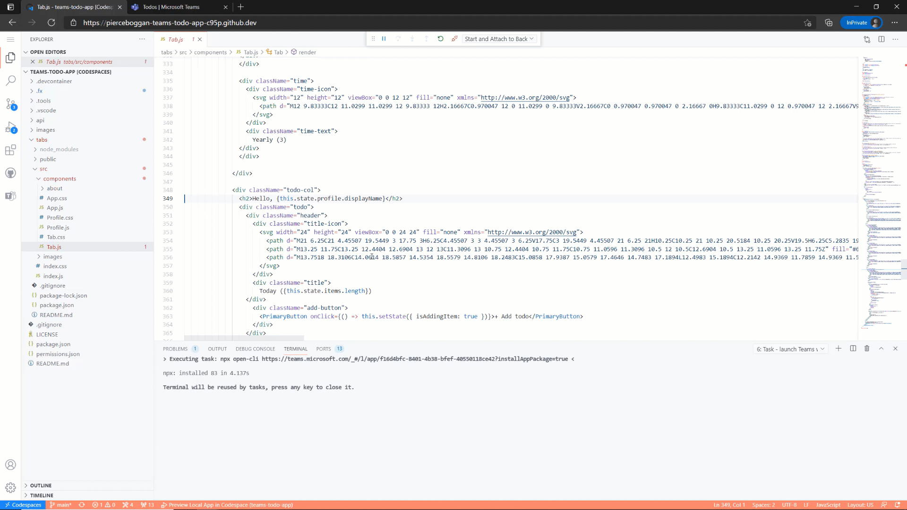Expand the OUTLINE section
The width and height of the screenshot is (907, 510).
coord(41,485)
